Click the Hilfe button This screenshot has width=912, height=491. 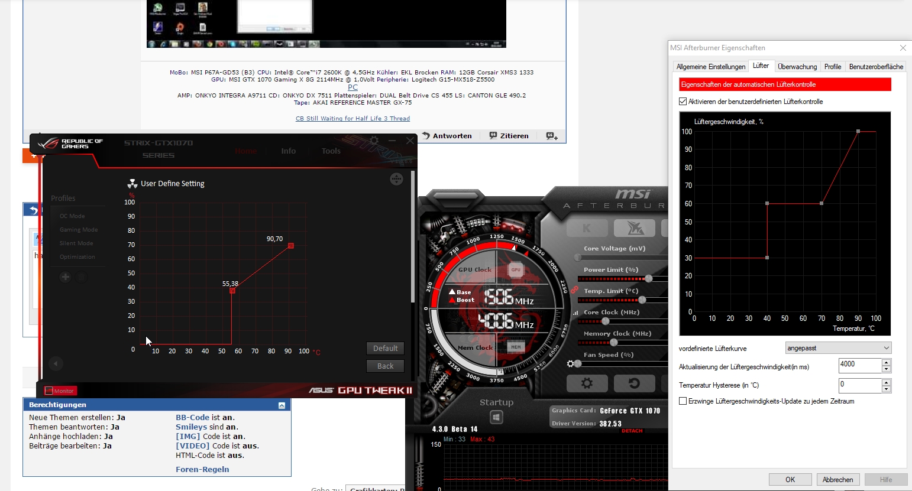click(x=886, y=480)
